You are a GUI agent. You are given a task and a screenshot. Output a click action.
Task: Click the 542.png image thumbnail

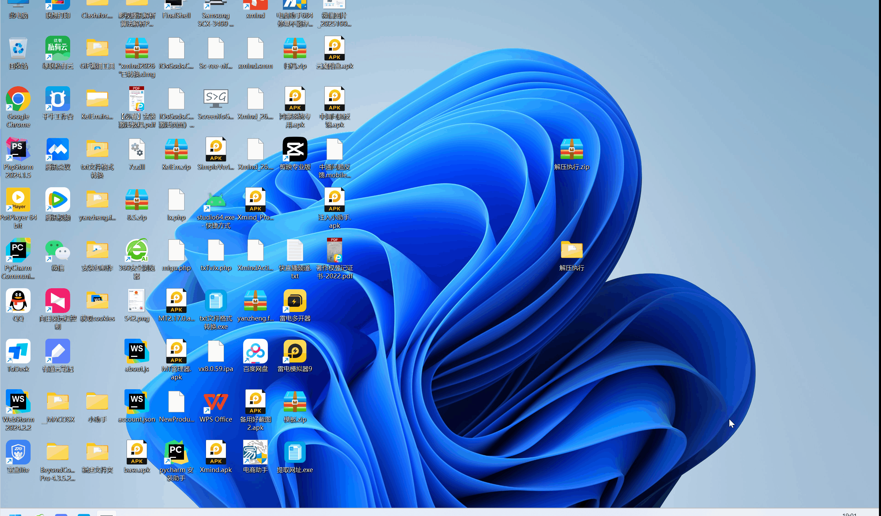(137, 301)
